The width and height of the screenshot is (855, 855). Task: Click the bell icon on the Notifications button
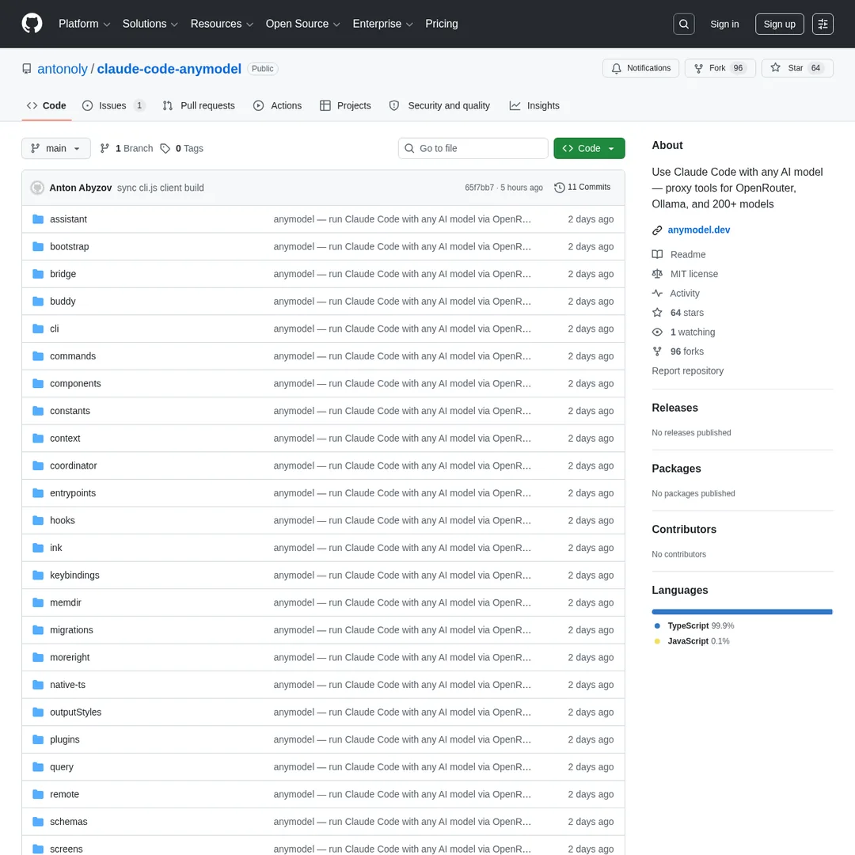(616, 68)
